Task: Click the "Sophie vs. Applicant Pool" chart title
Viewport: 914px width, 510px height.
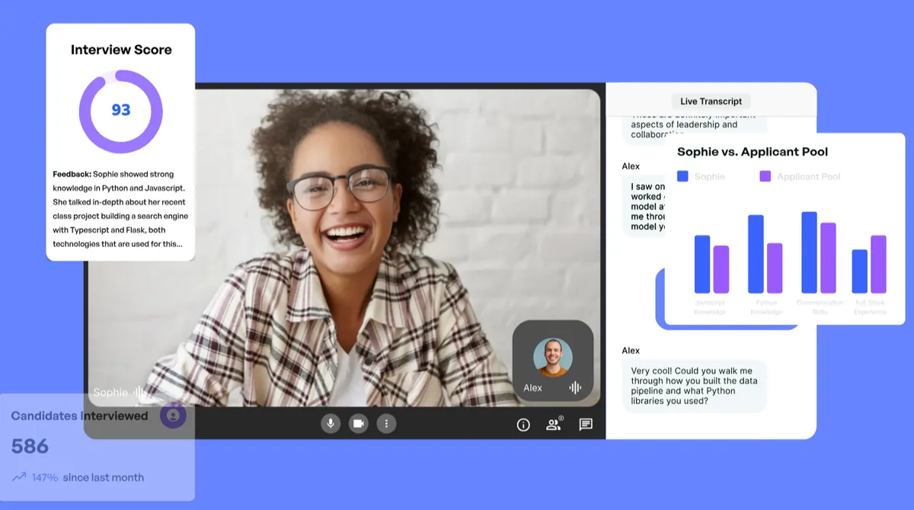Action: click(x=753, y=152)
